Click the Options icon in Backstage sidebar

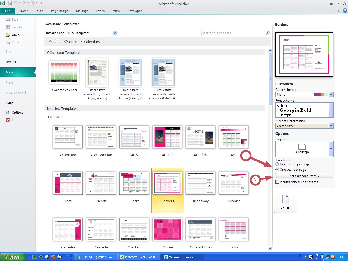point(8,113)
